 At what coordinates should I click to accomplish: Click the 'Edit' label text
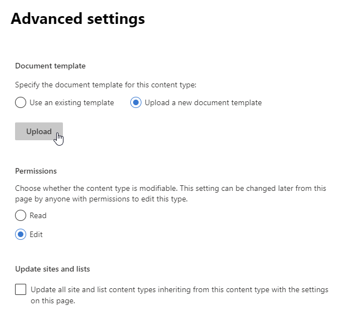tap(36, 235)
